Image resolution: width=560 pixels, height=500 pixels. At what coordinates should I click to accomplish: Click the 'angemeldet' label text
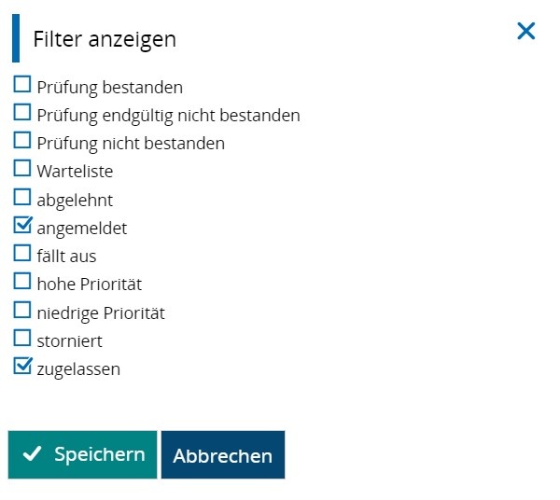[x=82, y=228]
